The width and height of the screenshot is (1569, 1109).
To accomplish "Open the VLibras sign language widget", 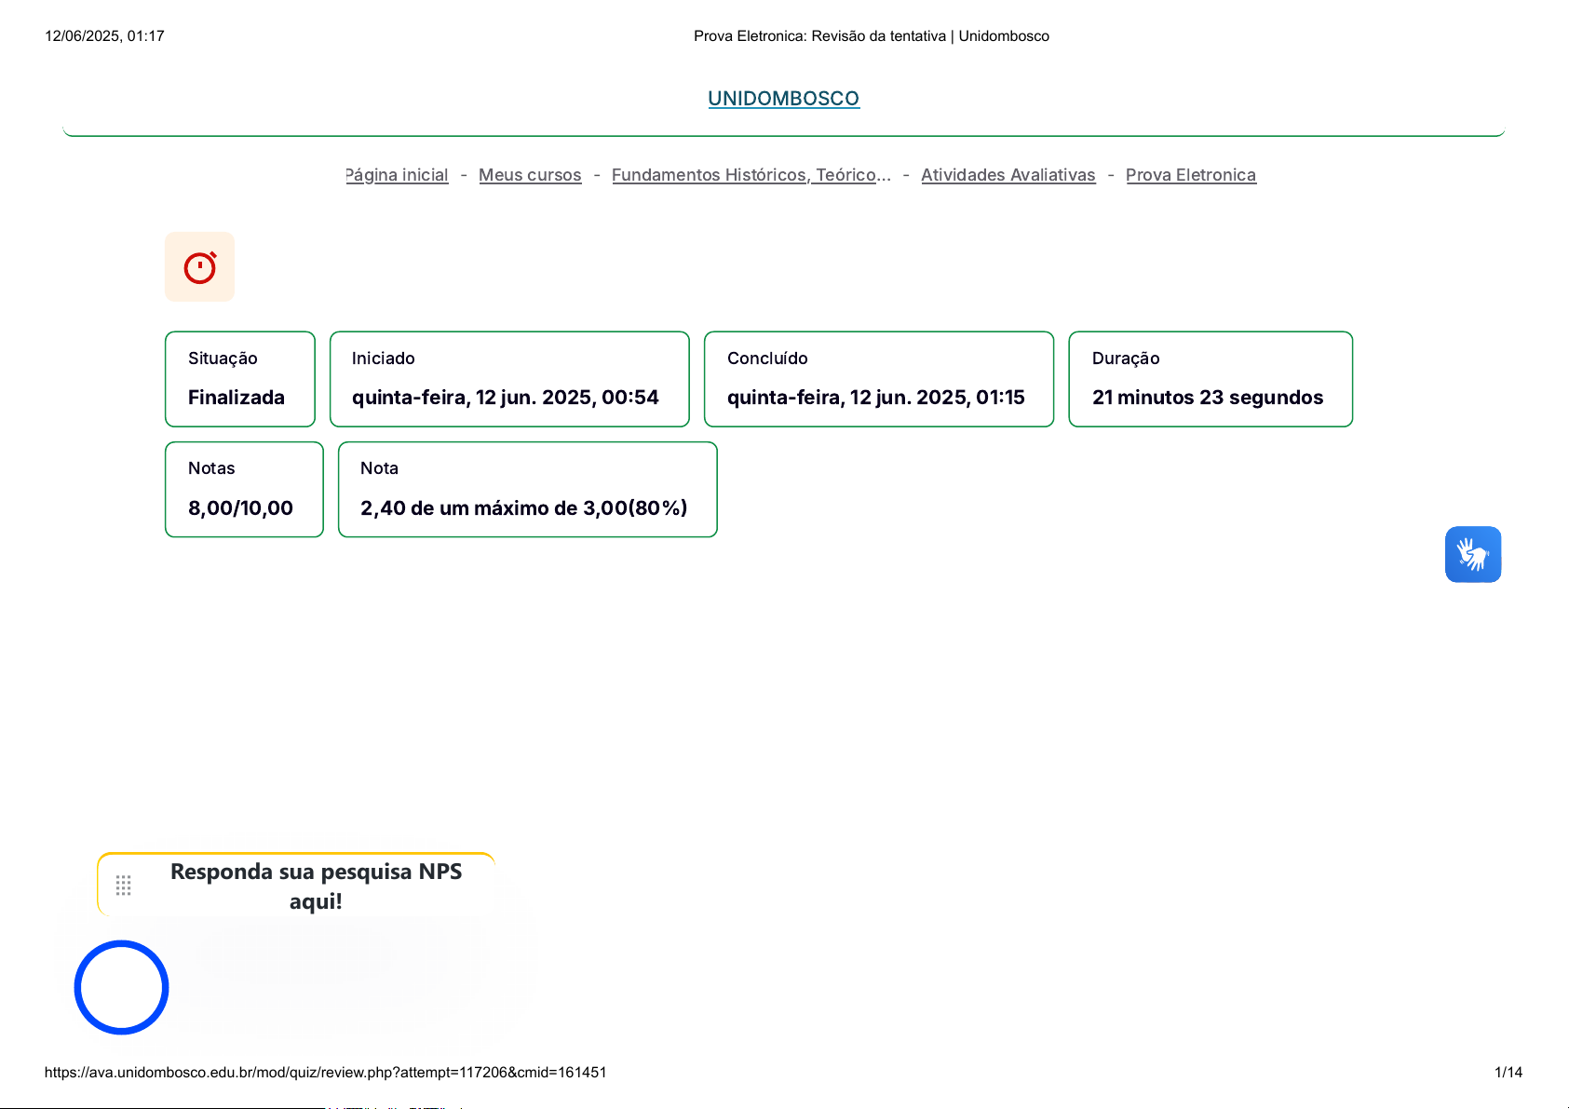I will click(1472, 555).
